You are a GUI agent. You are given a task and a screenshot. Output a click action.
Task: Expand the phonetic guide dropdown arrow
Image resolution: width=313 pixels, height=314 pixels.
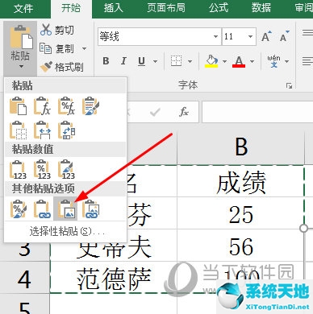pyautogui.click(x=286, y=61)
